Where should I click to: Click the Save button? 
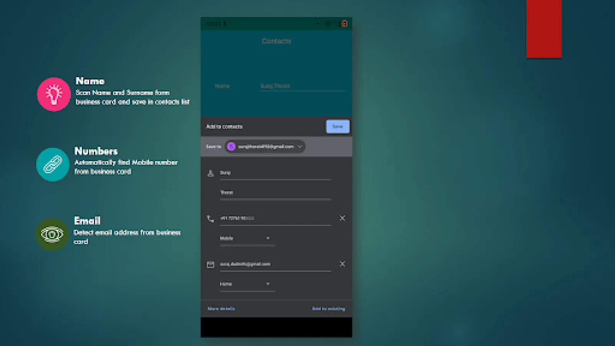(337, 126)
